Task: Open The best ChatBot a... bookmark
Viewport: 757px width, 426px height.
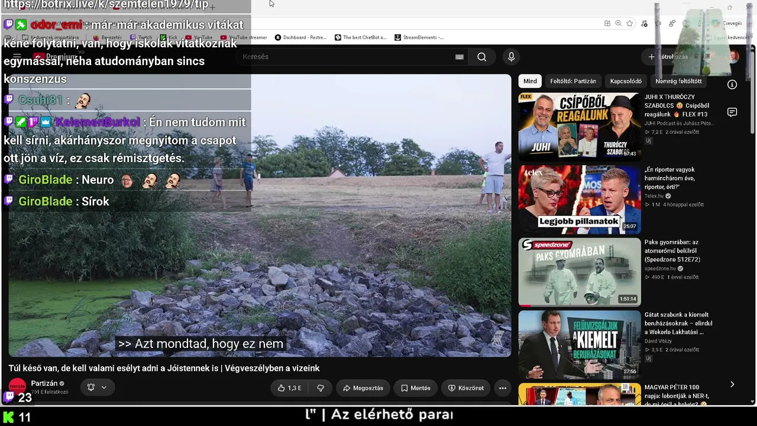Action: point(361,37)
